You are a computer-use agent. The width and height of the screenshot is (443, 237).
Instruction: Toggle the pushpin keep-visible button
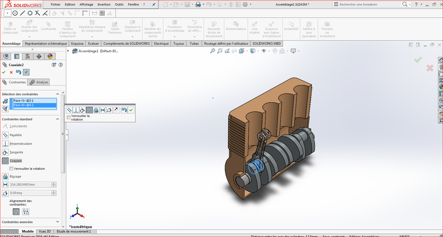(x=26, y=72)
